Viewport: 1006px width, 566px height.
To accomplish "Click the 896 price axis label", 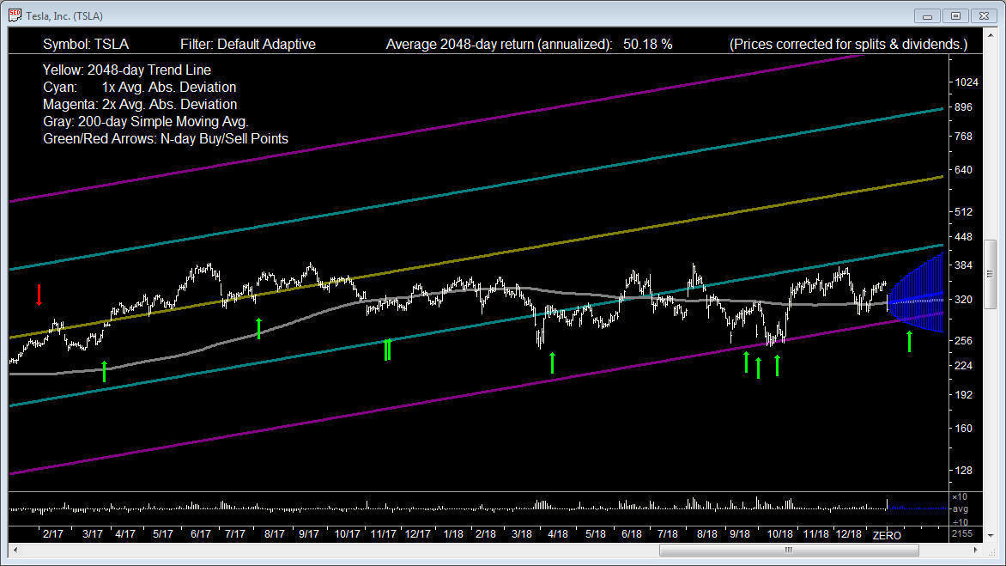I will click(x=963, y=107).
